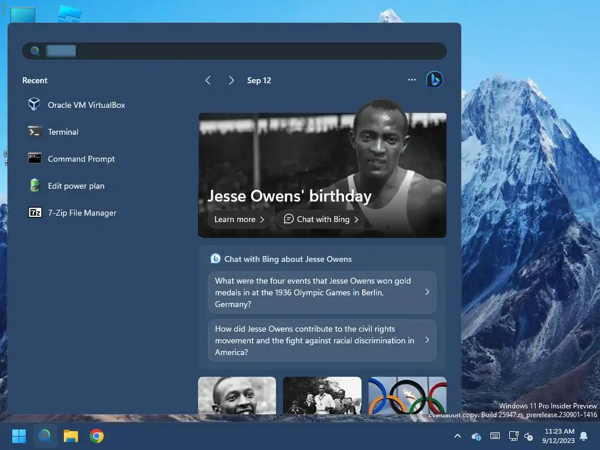Launch Google Chrome from the taskbar

pos(97,436)
